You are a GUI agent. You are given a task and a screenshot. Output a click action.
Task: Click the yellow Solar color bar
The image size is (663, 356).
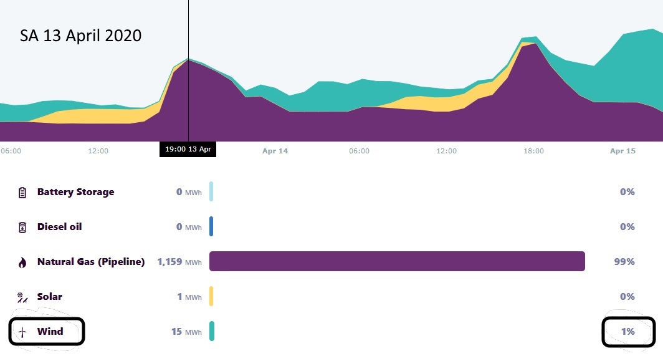tap(212, 296)
